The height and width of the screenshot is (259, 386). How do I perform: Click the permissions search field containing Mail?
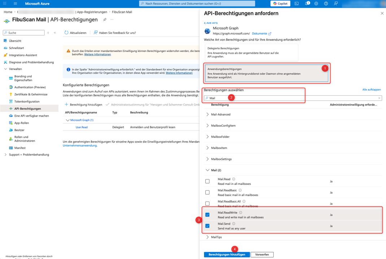293,98
